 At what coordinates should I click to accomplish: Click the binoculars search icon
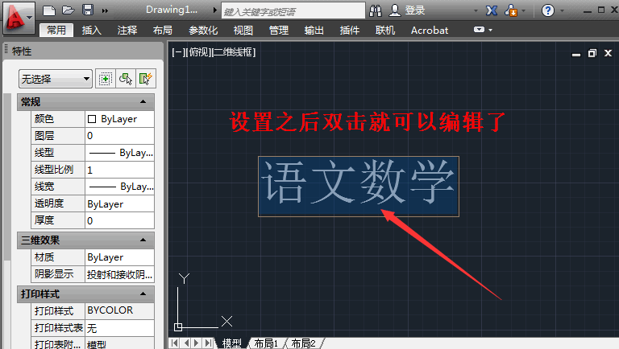point(376,10)
